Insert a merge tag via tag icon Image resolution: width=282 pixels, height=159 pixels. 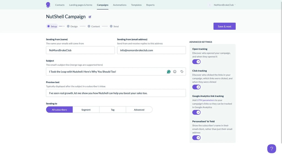coord(182,72)
